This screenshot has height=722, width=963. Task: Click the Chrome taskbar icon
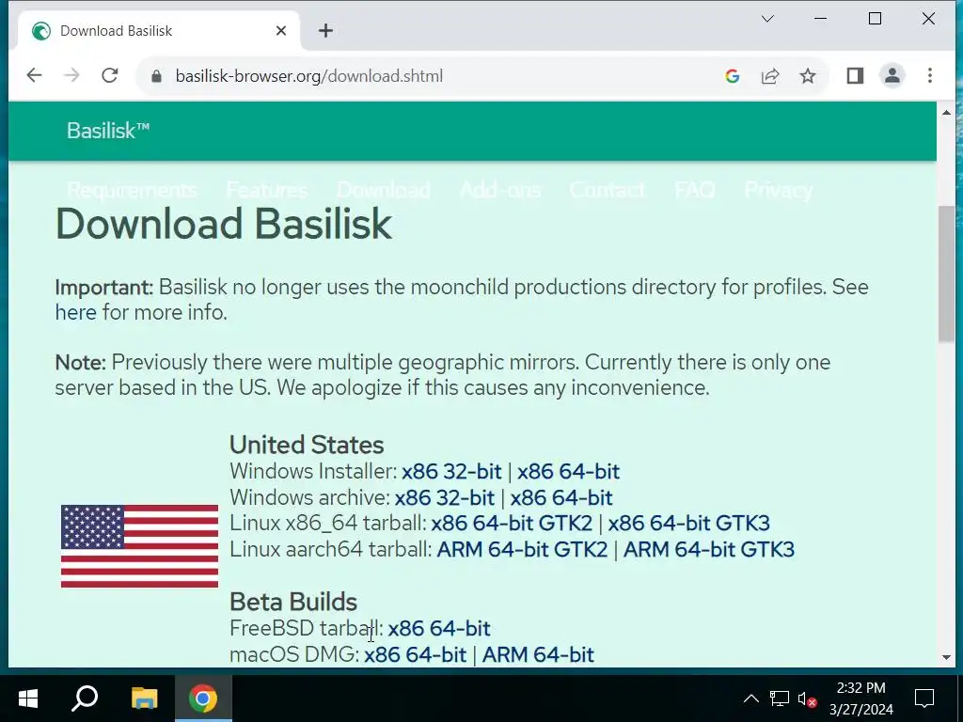(203, 698)
